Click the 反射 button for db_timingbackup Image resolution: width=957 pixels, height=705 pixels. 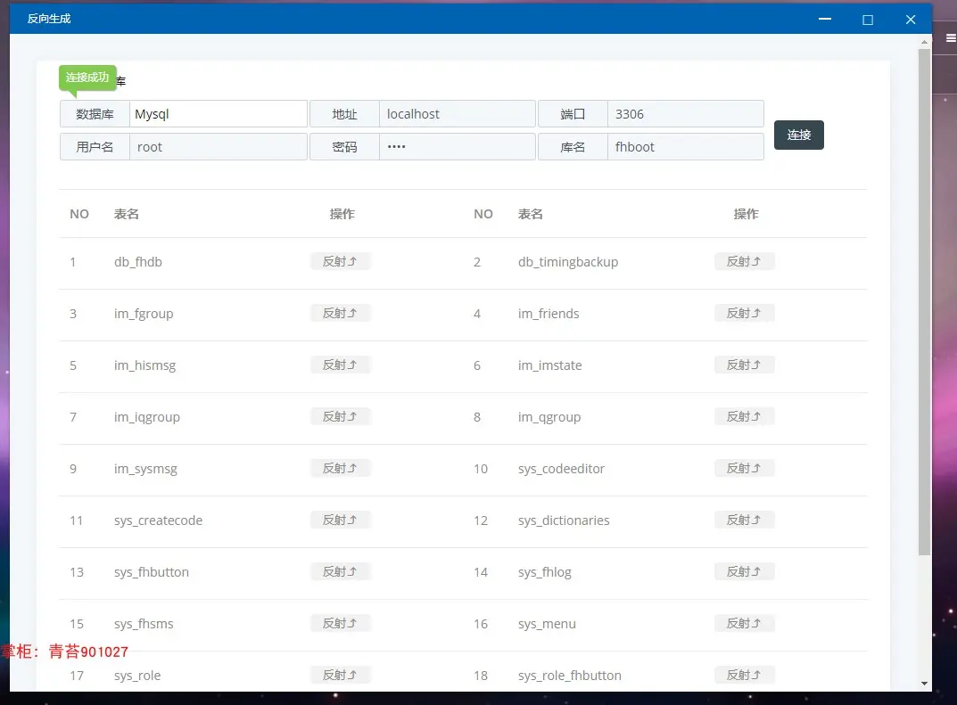pos(744,262)
